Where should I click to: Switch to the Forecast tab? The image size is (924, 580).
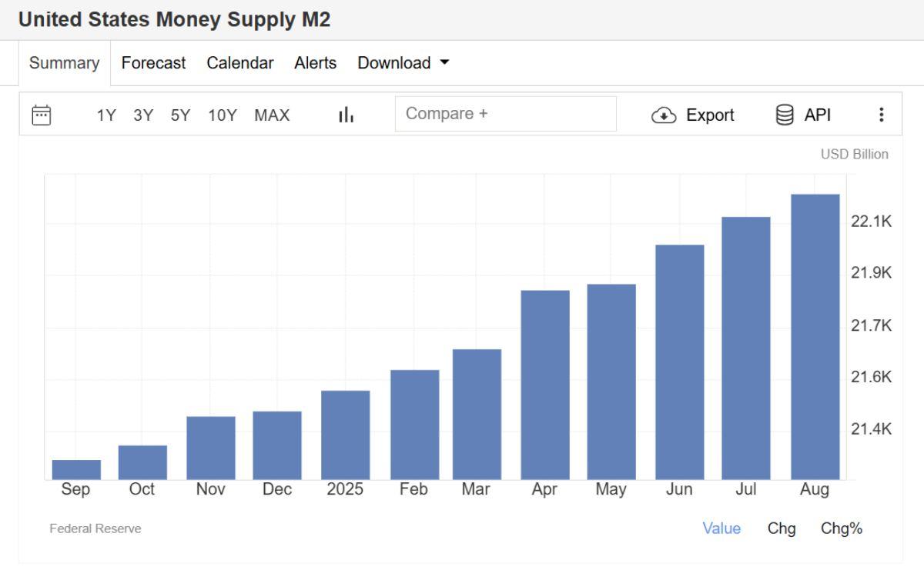pos(153,63)
